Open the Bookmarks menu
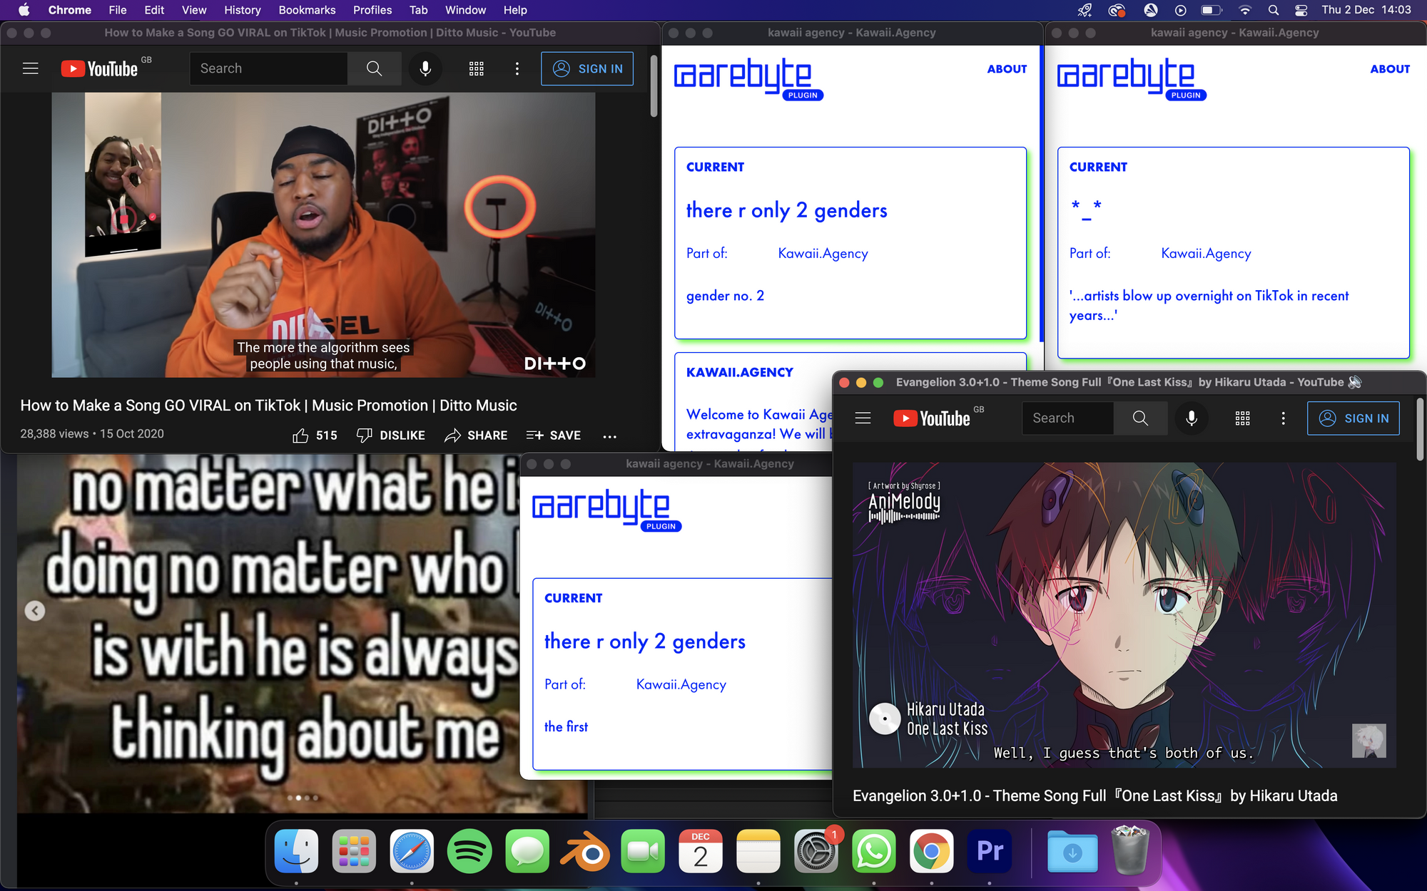 pyautogui.click(x=307, y=10)
